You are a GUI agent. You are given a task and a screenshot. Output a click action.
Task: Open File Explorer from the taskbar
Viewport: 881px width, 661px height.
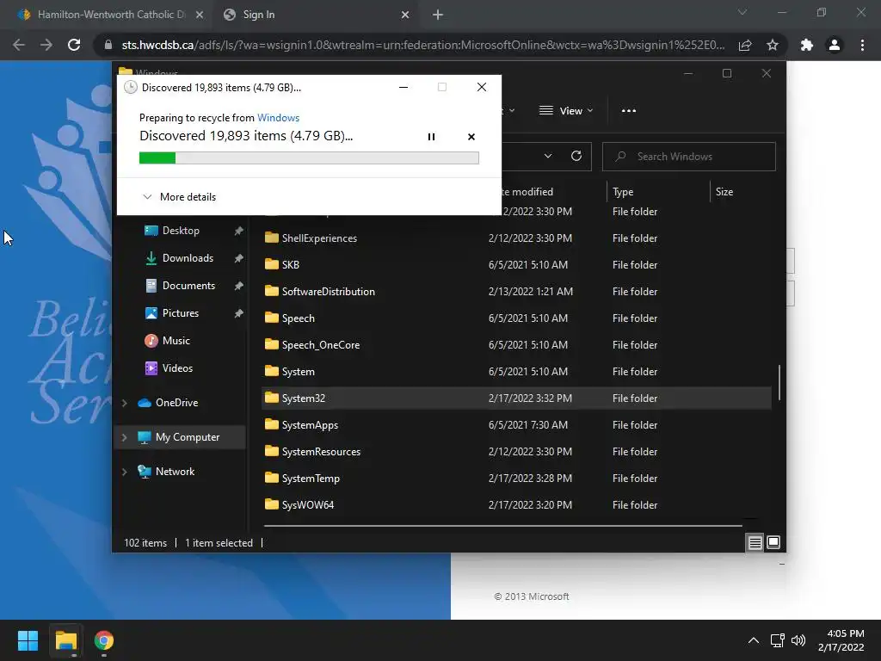(65, 640)
